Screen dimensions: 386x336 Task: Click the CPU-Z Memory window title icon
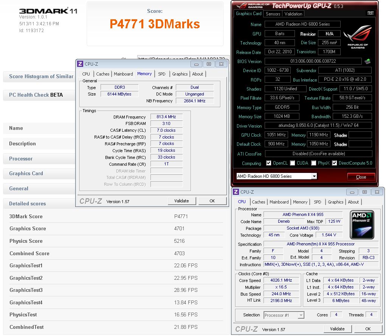pos(80,64)
